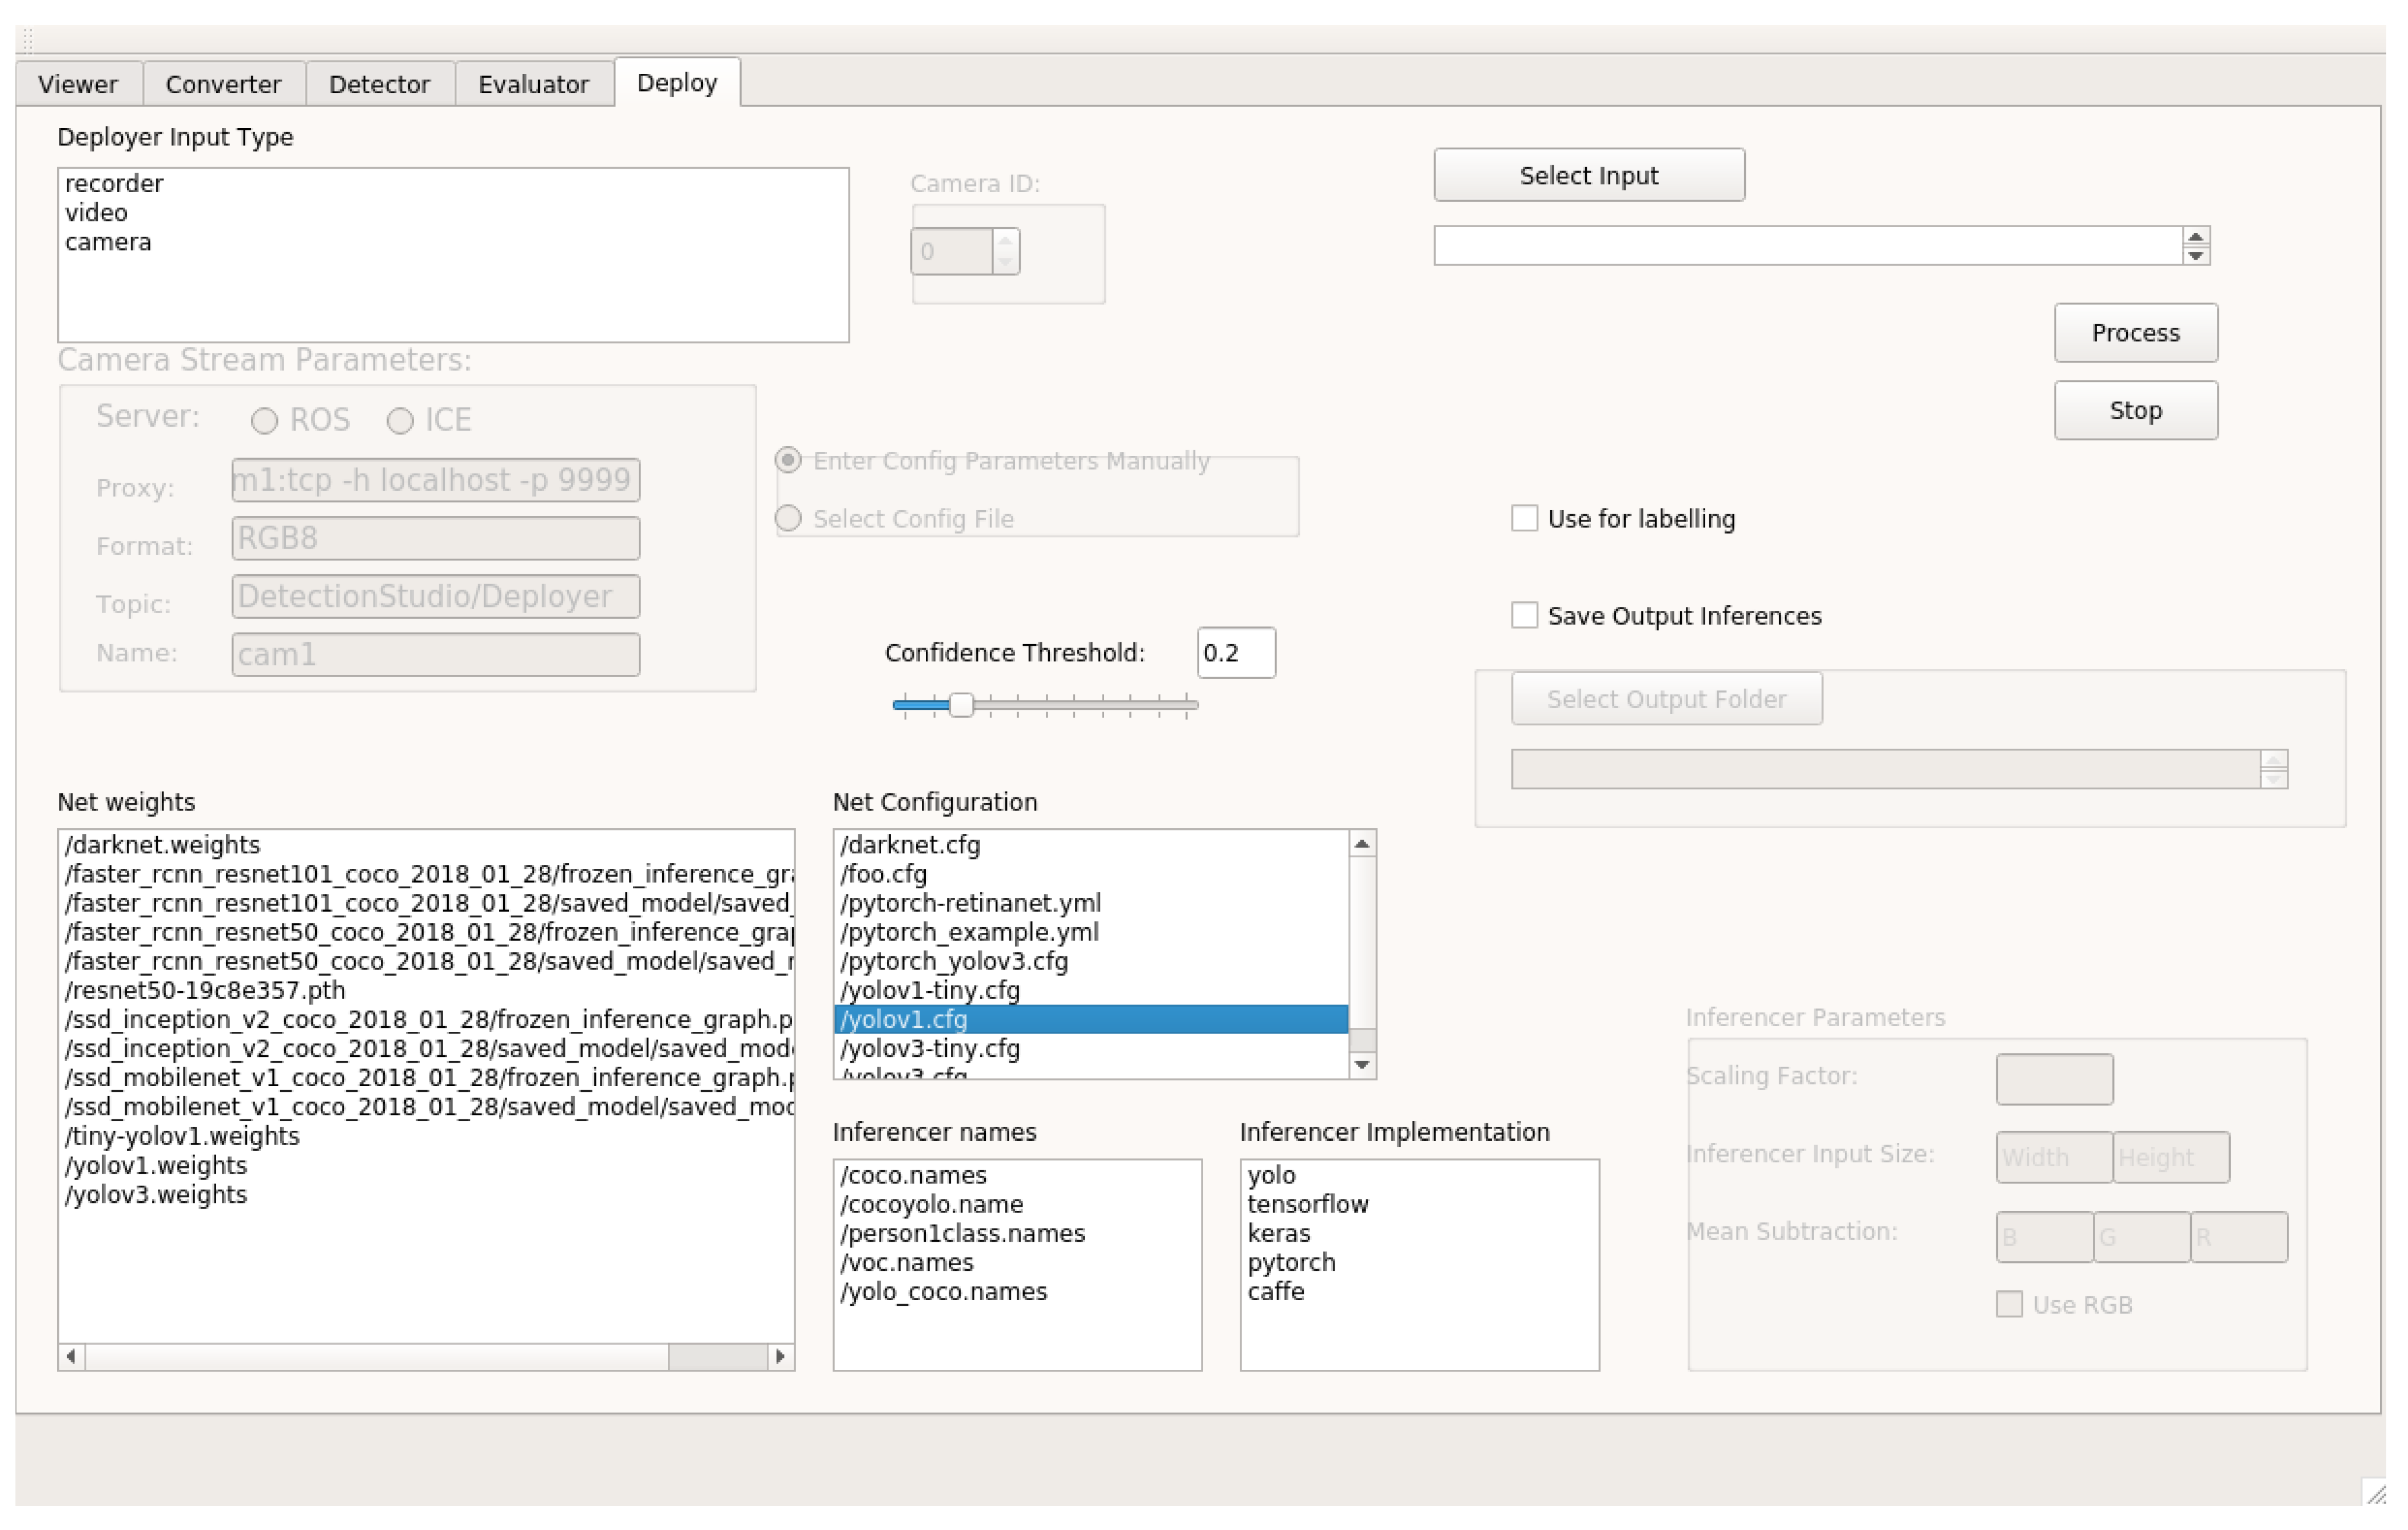The image size is (2408, 1530).
Task: Open the Evaluator tab
Action: (533, 84)
